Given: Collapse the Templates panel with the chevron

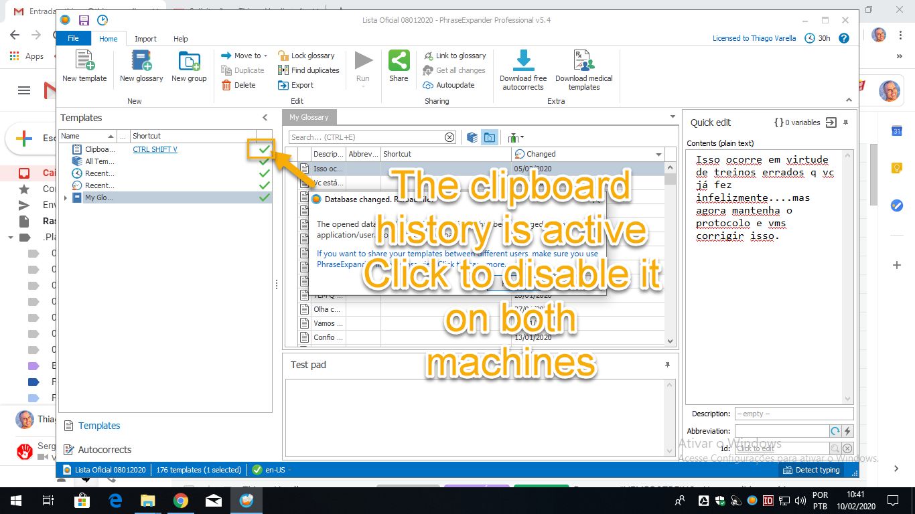Looking at the screenshot, I should pyautogui.click(x=265, y=118).
